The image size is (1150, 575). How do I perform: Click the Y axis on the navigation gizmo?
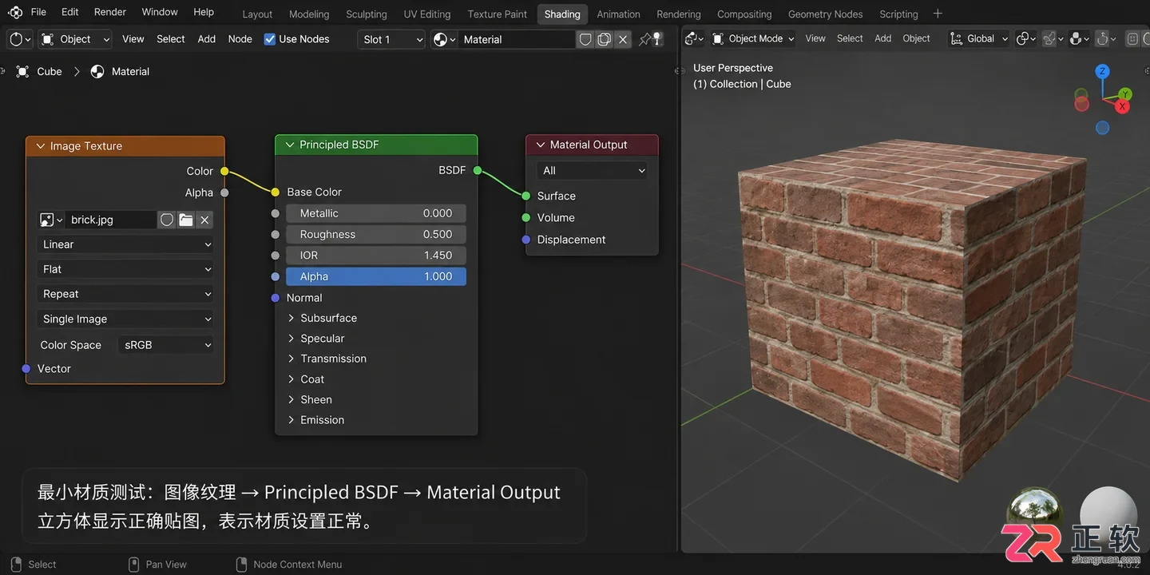pyautogui.click(x=1125, y=94)
